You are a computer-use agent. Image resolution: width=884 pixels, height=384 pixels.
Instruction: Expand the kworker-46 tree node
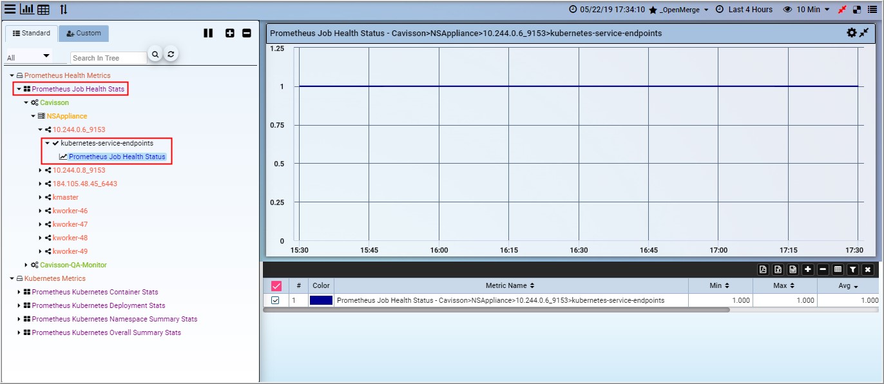[40, 211]
